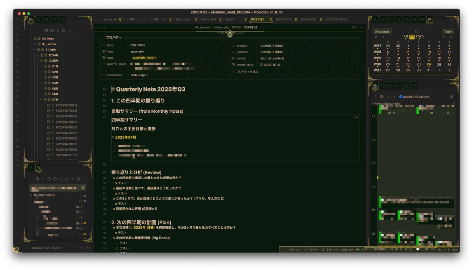Open 2025年07月 link in summary
This screenshot has width=473, height=270.
click(126, 137)
